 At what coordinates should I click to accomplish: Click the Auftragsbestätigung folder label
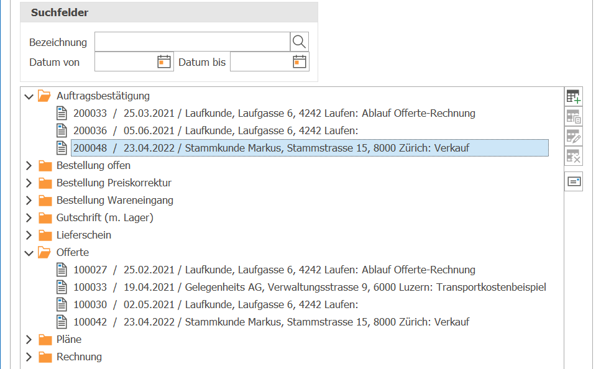click(103, 96)
